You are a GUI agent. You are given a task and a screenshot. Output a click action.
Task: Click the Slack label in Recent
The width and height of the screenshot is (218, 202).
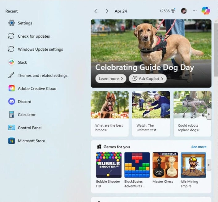(22, 62)
